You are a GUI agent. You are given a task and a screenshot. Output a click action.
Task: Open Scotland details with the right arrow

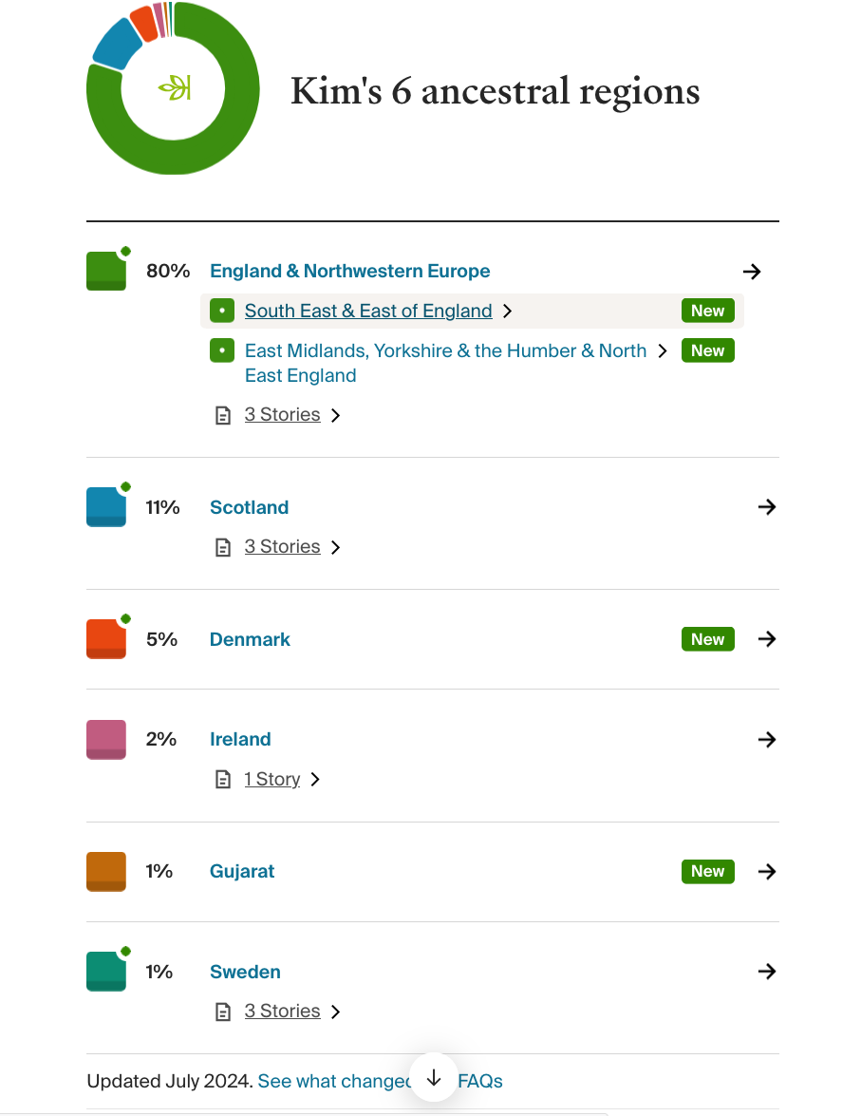pos(767,507)
